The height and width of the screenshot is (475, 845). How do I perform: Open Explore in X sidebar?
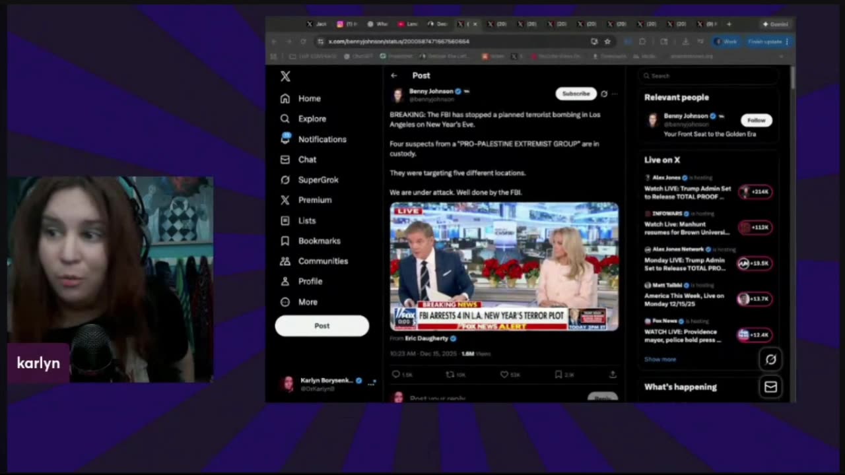303,119
